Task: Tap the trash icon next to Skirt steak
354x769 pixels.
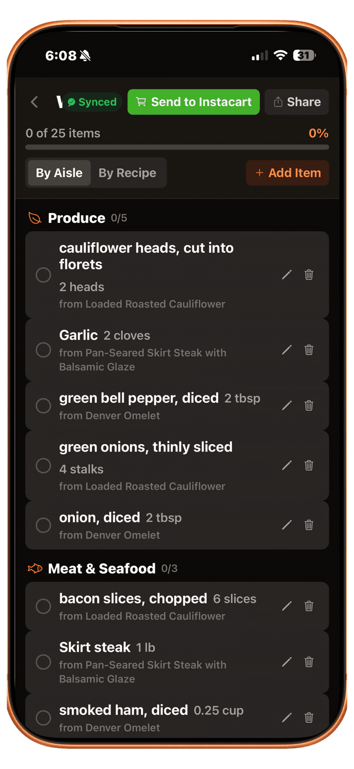Action: click(309, 662)
